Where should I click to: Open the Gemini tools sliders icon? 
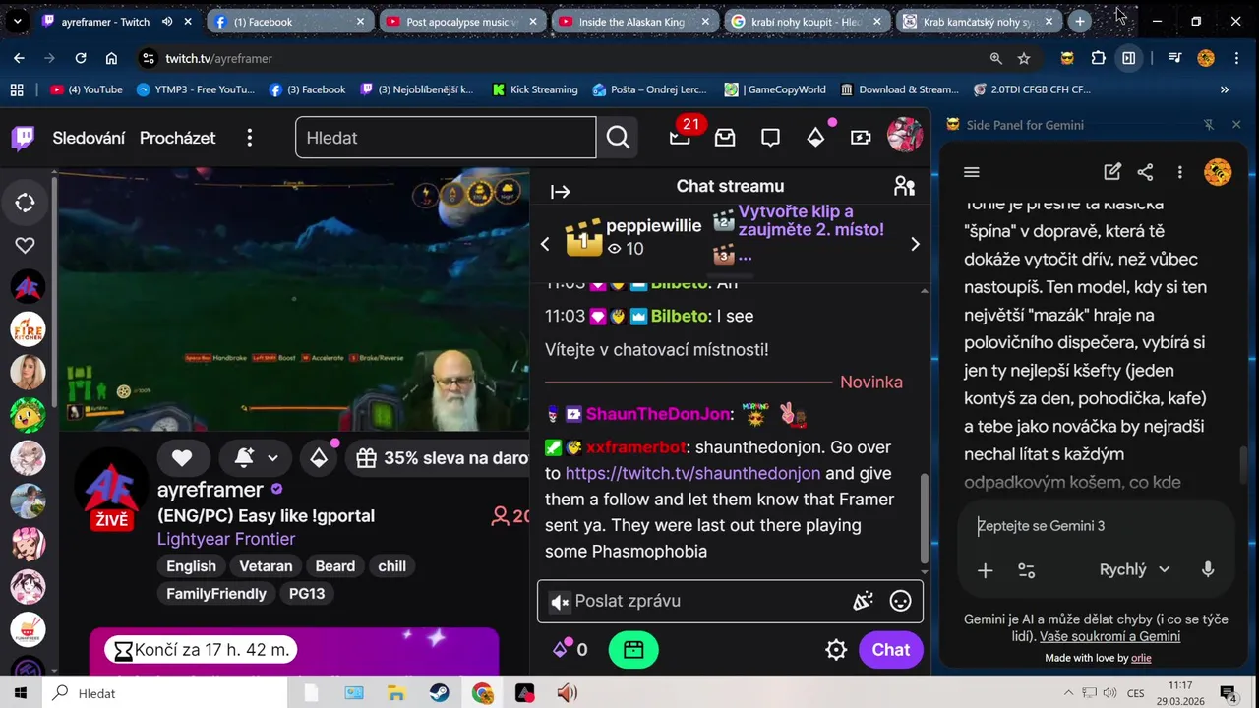click(1026, 570)
